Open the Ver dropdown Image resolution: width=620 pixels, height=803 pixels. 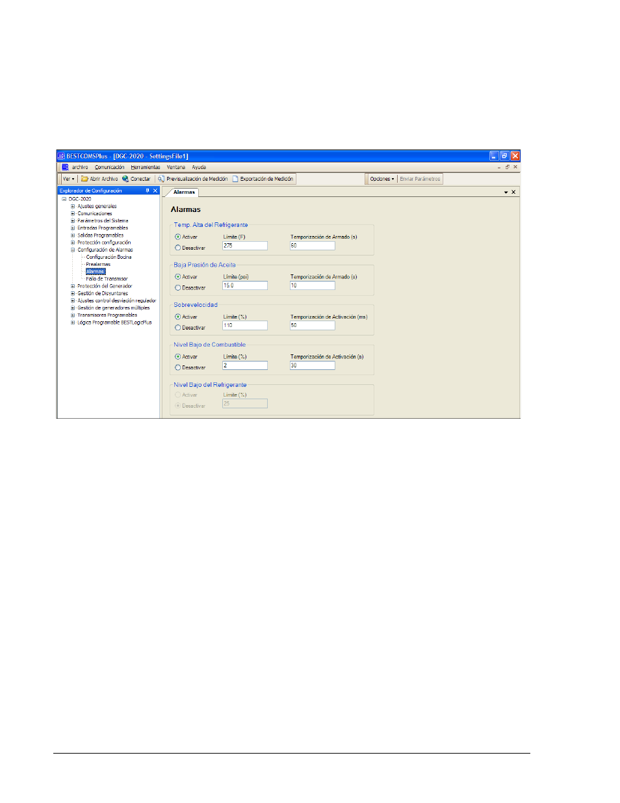[x=69, y=179]
